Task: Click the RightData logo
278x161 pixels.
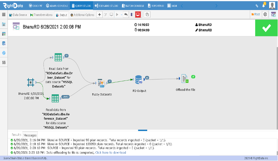Action: [13, 6]
